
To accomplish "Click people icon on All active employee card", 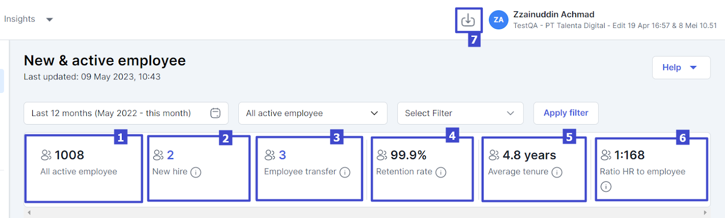I will pyautogui.click(x=46, y=155).
